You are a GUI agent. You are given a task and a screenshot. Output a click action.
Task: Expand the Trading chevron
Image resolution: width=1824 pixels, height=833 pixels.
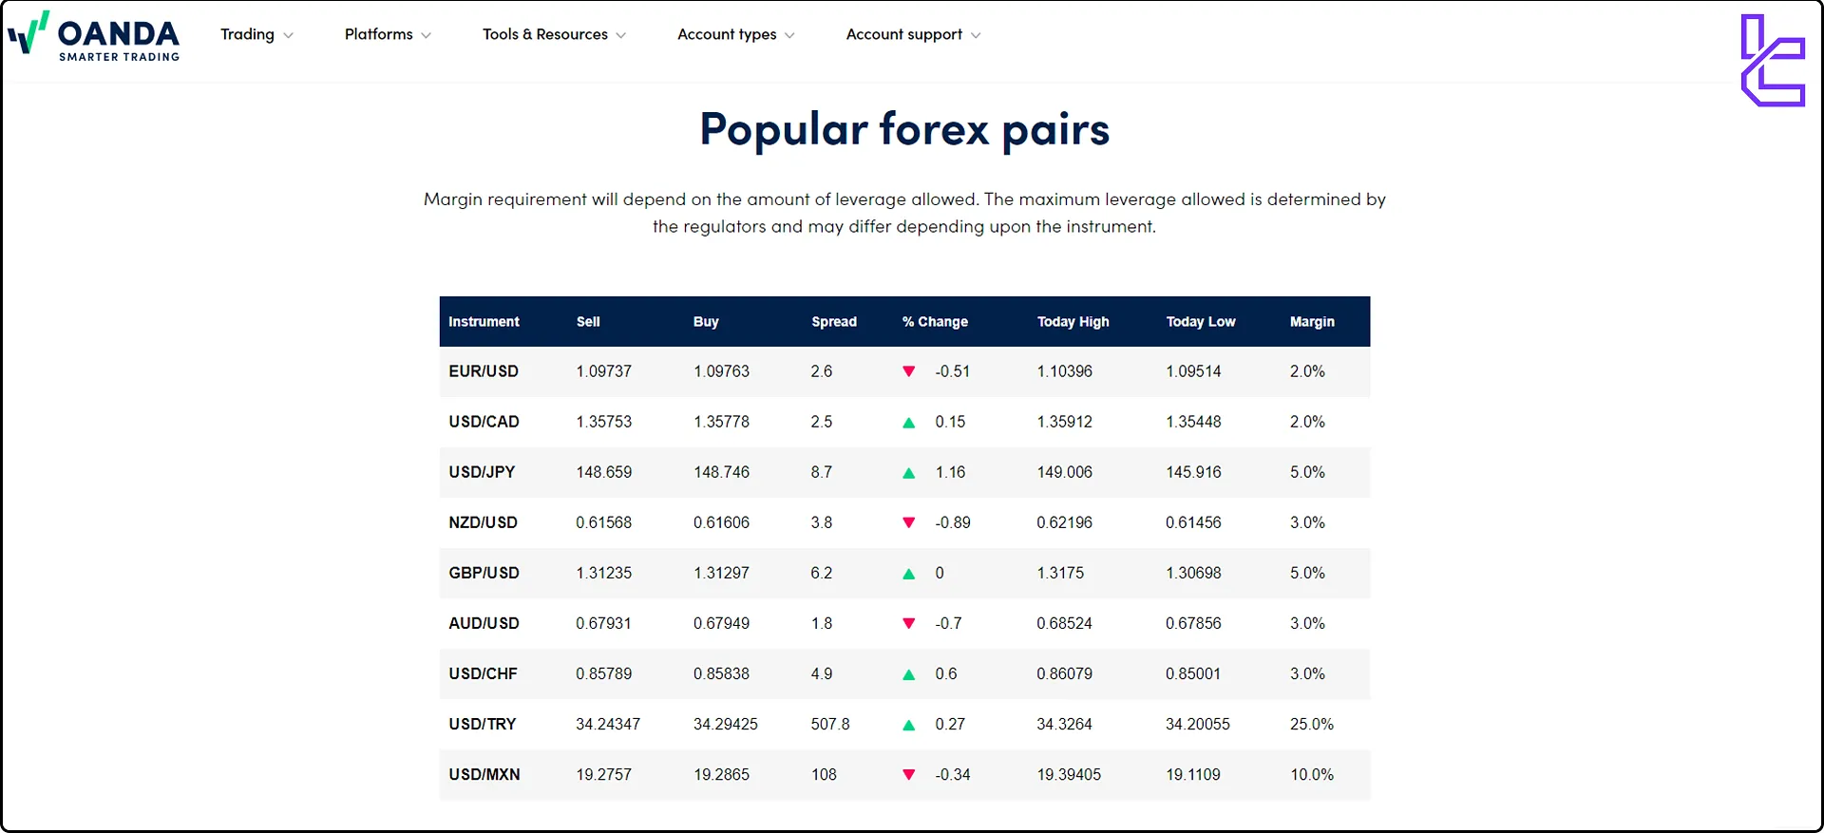[288, 35]
